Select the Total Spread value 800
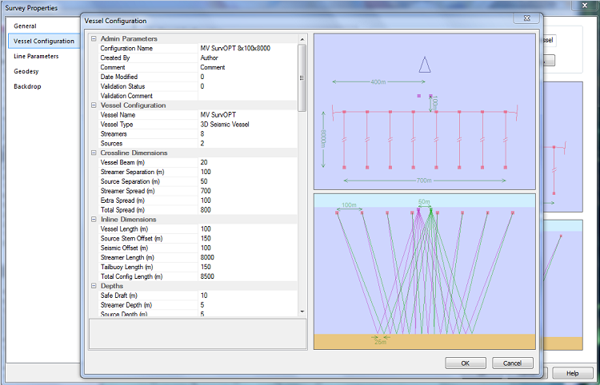Screen dimensions: 600x385 [x=247, y=210]
